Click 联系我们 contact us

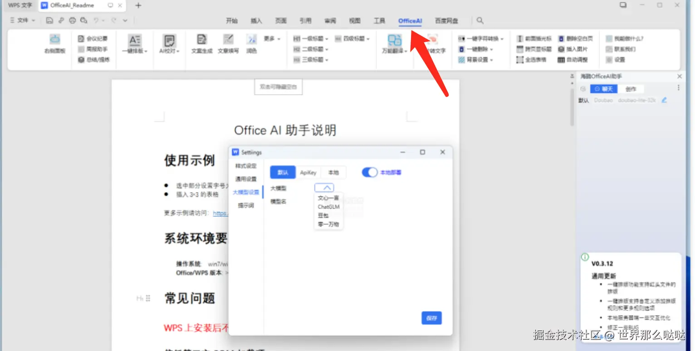[621, 49]
